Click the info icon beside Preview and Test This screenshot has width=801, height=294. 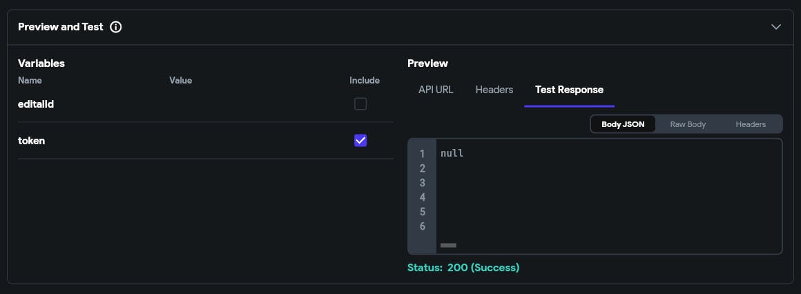(116, 27)
